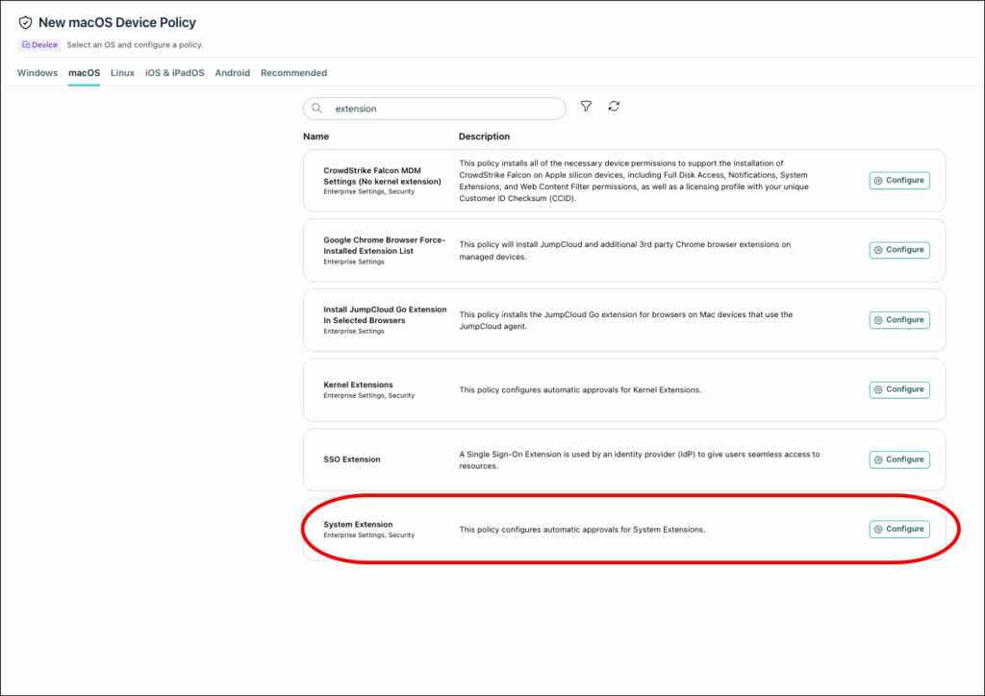Image resolution: width=985 pixels, height=696 pixels.
Task: Select the System Extension policy name
Action: [358, 524]
